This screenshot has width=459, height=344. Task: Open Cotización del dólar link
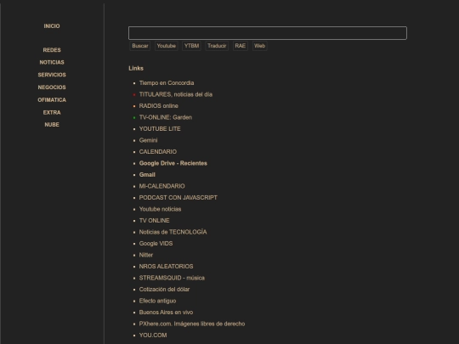click(165, 290)
